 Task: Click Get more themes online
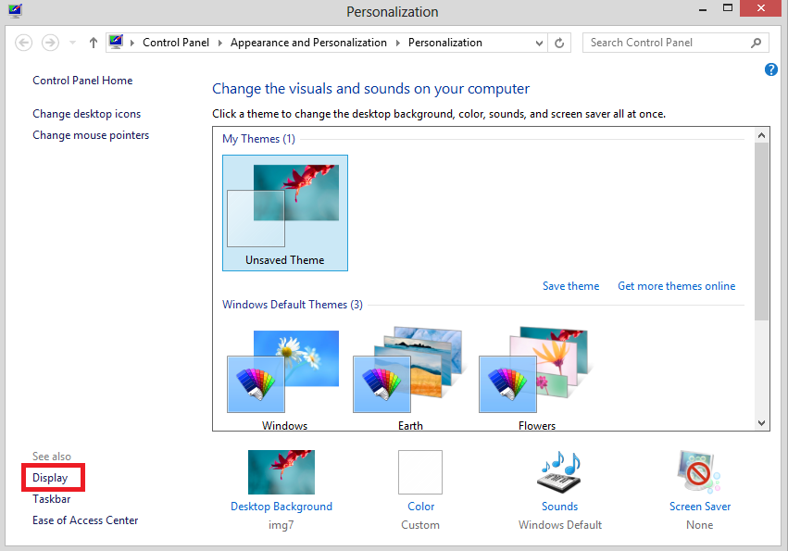(677, 286)
